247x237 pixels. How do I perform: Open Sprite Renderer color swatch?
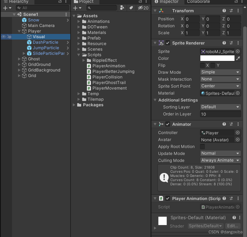coord(217,58)
